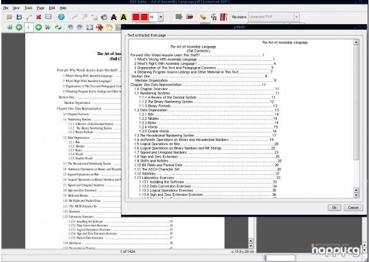Click the green refresh arrows icon
This screenshot has width=369, height=262.
58,28
